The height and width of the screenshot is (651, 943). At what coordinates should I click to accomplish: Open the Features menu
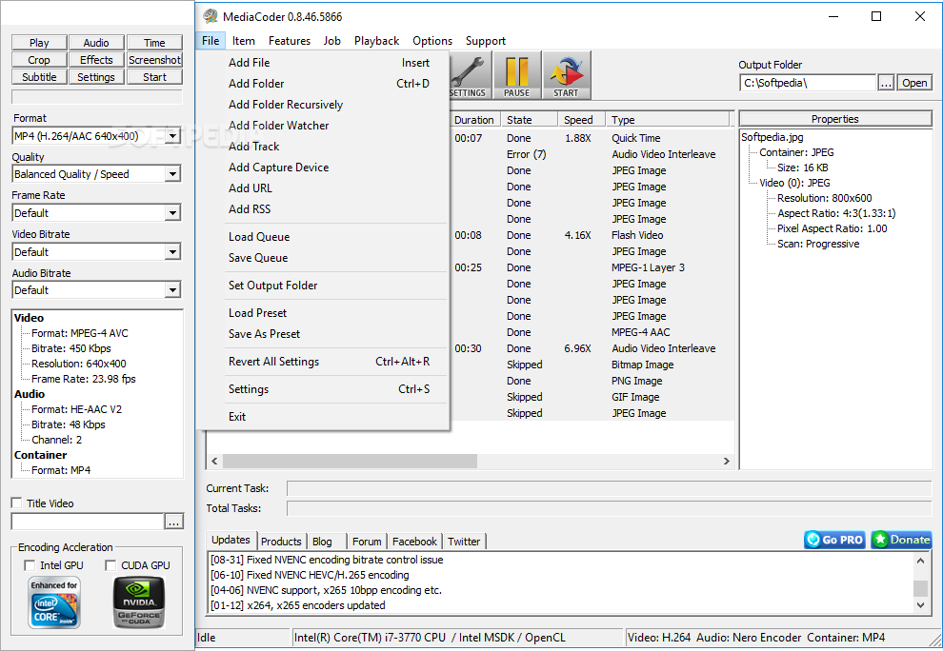290,41
